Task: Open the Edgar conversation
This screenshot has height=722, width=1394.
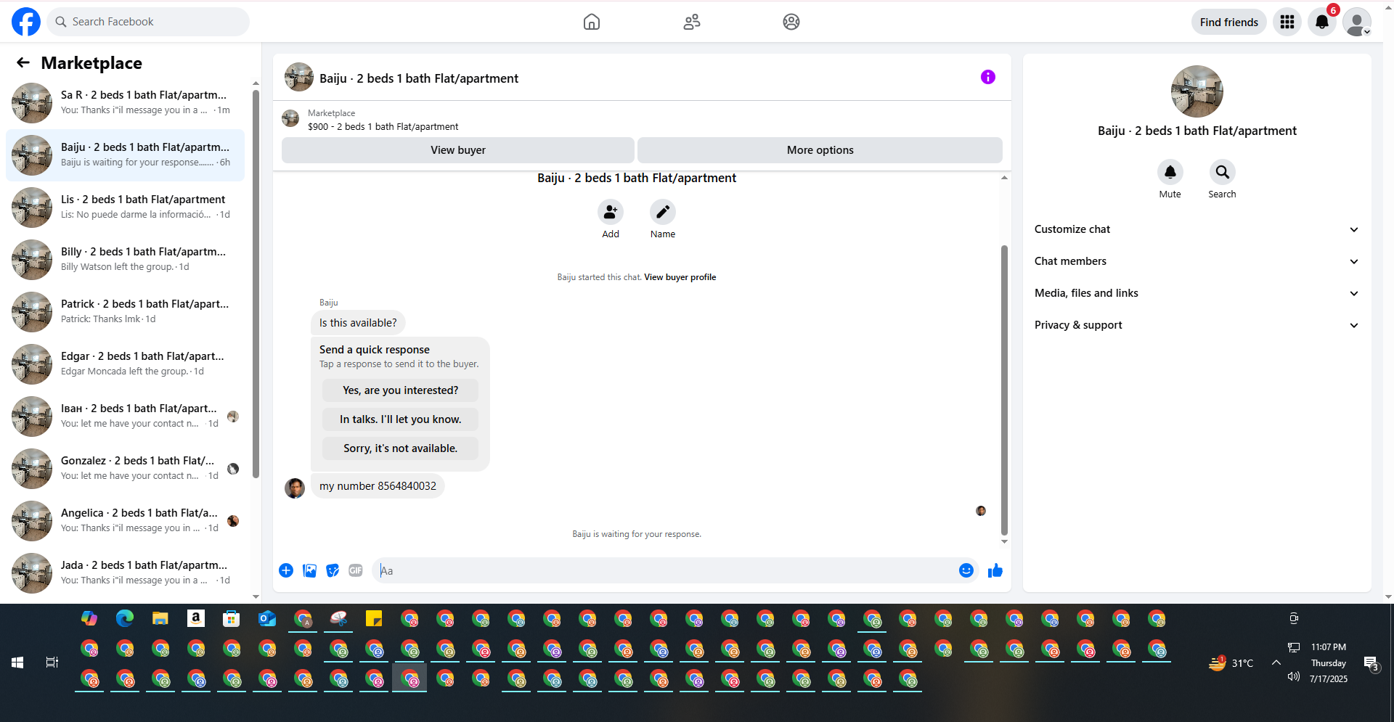Action: coord(125,364)
